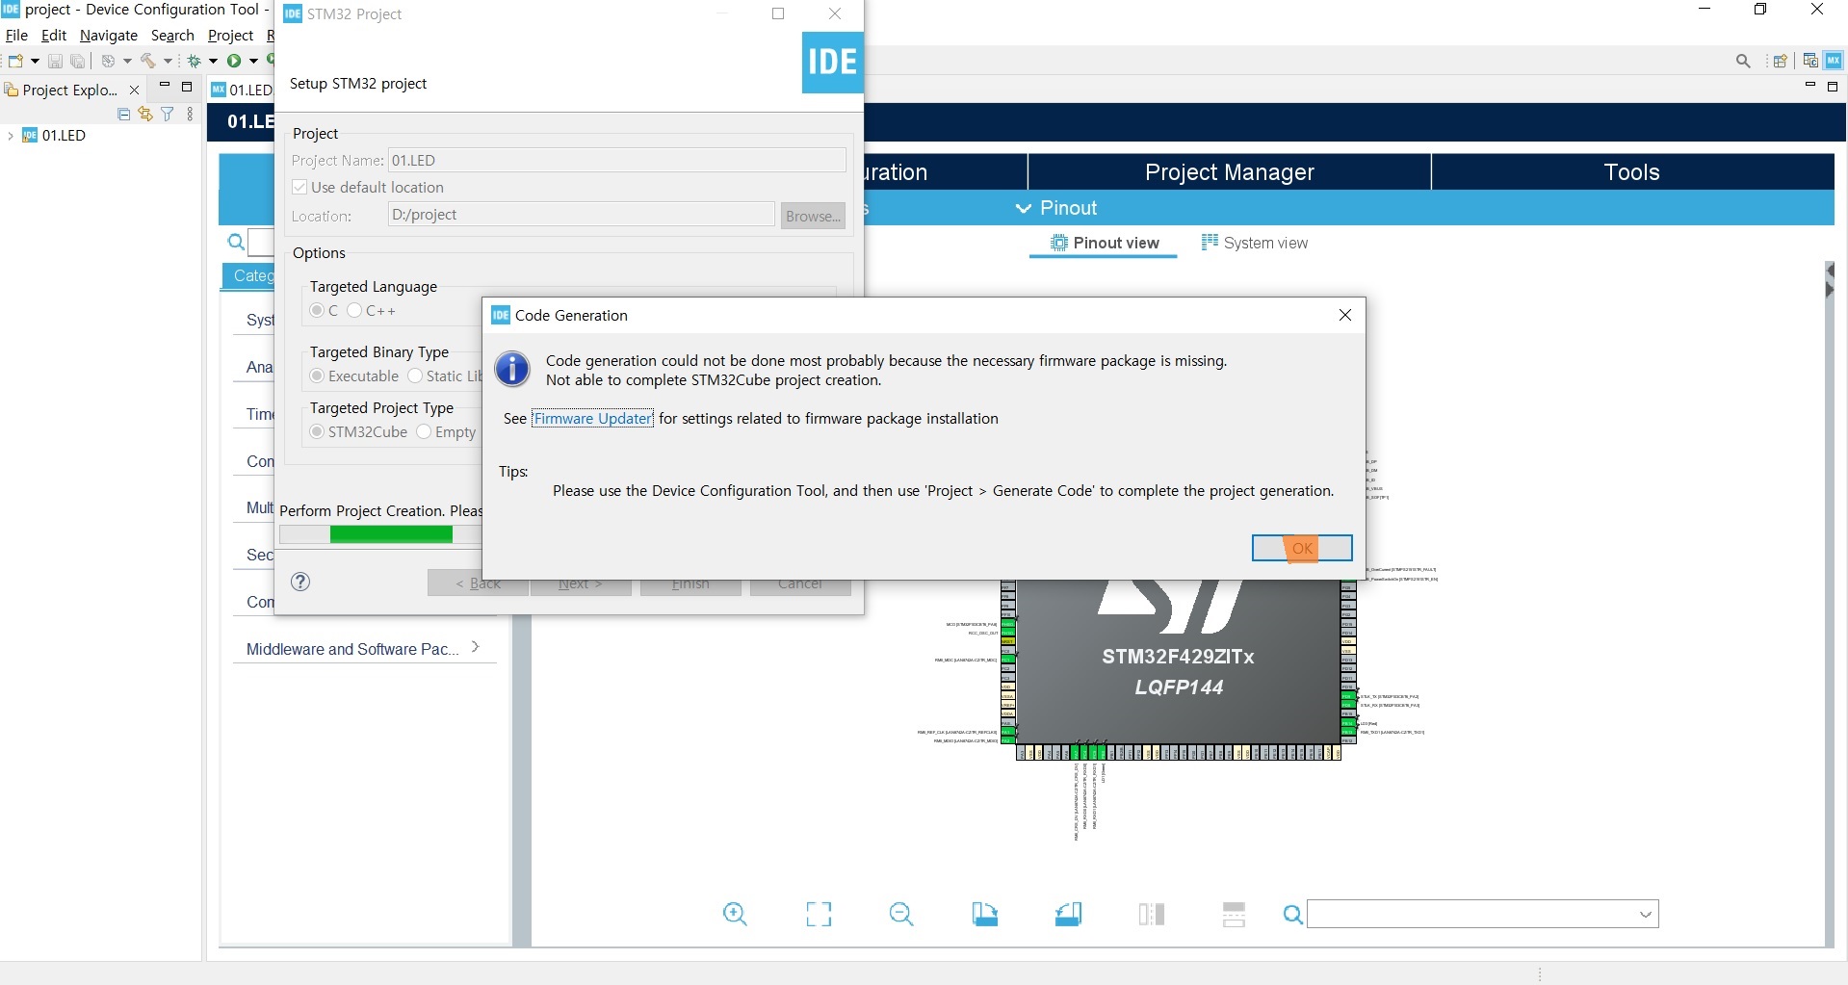
Task: Maximize the Project Explorer panel
Action: 187,87
